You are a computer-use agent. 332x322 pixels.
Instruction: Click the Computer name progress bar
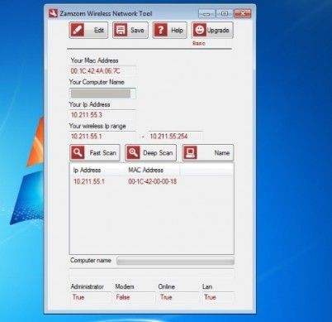click(x=175, y=261)
